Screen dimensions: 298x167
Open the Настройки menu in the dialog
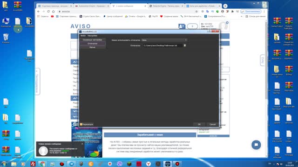click(92, 36)
